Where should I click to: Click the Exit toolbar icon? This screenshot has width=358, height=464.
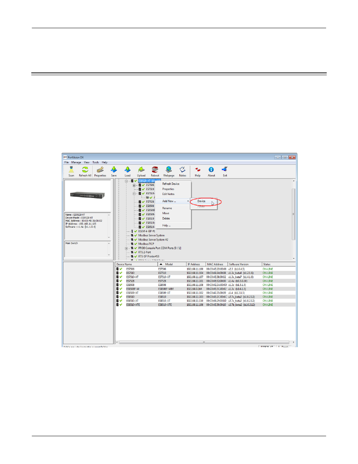tap(225, 172)
